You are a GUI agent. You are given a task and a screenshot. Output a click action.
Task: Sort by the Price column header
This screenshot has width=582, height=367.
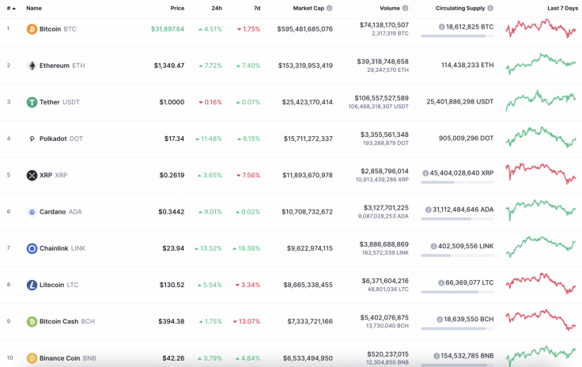click(177, 8)
